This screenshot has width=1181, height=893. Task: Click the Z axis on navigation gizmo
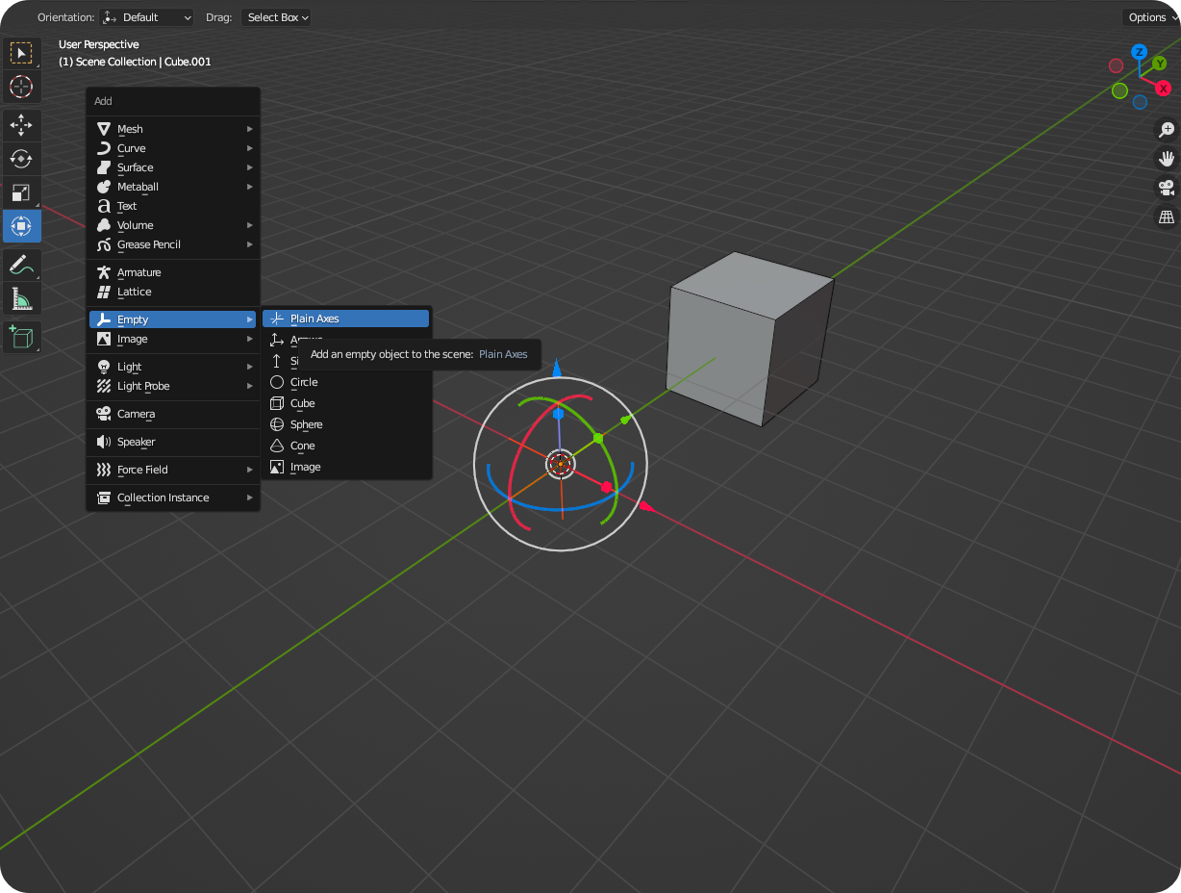click(1139, 52)
